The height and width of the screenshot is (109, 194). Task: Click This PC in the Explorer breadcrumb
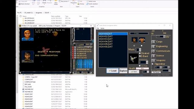point(19,13)
